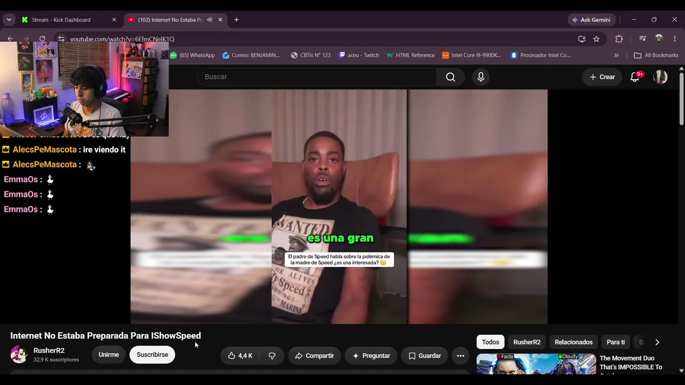Click the Preguntar button
Viewport: 685px width, 385px height.
pos(371,356)
